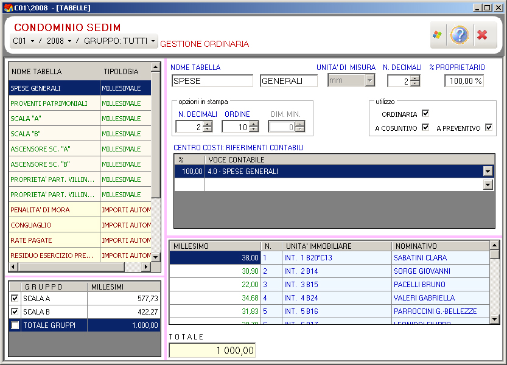Image resolution: width=507 pixels, height=365 pixels.
Task: Click the UNITA' IMMOBILIARE column header
Action: click(337, 246)
